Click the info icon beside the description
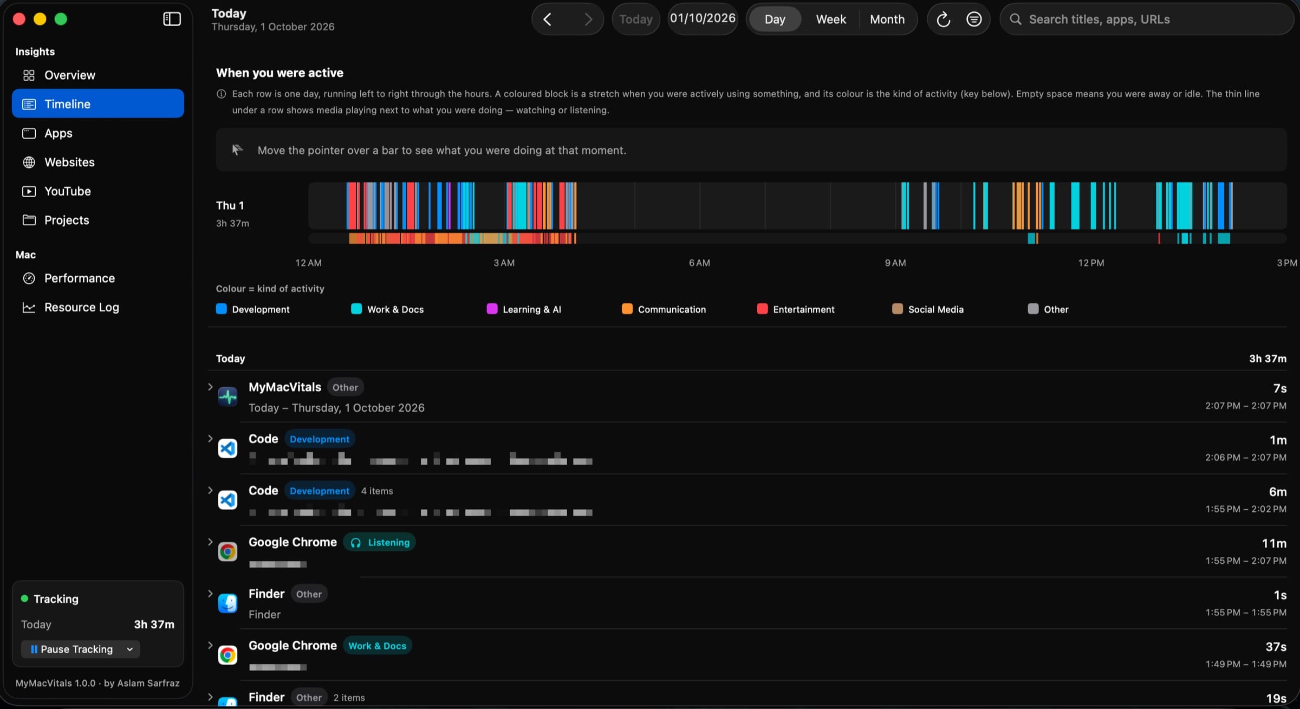The image size is (1300, 709). [221, 94]
